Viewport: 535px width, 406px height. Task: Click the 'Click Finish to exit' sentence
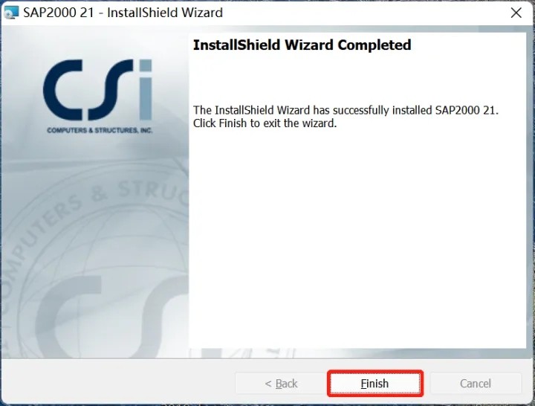point(265,123)
